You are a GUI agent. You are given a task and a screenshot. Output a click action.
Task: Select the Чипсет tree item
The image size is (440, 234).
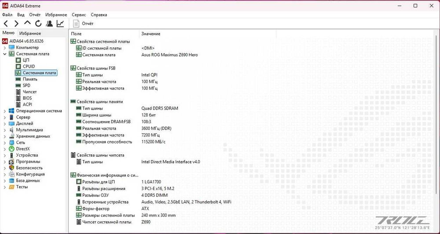pyautogui.click(x=30, y=92)
